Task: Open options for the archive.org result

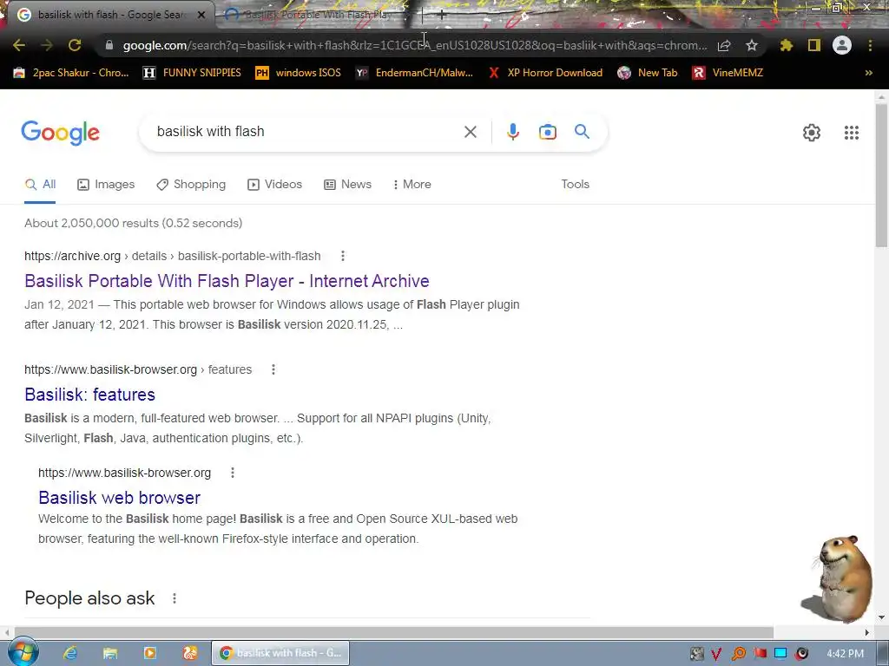Action: (342, 256)
